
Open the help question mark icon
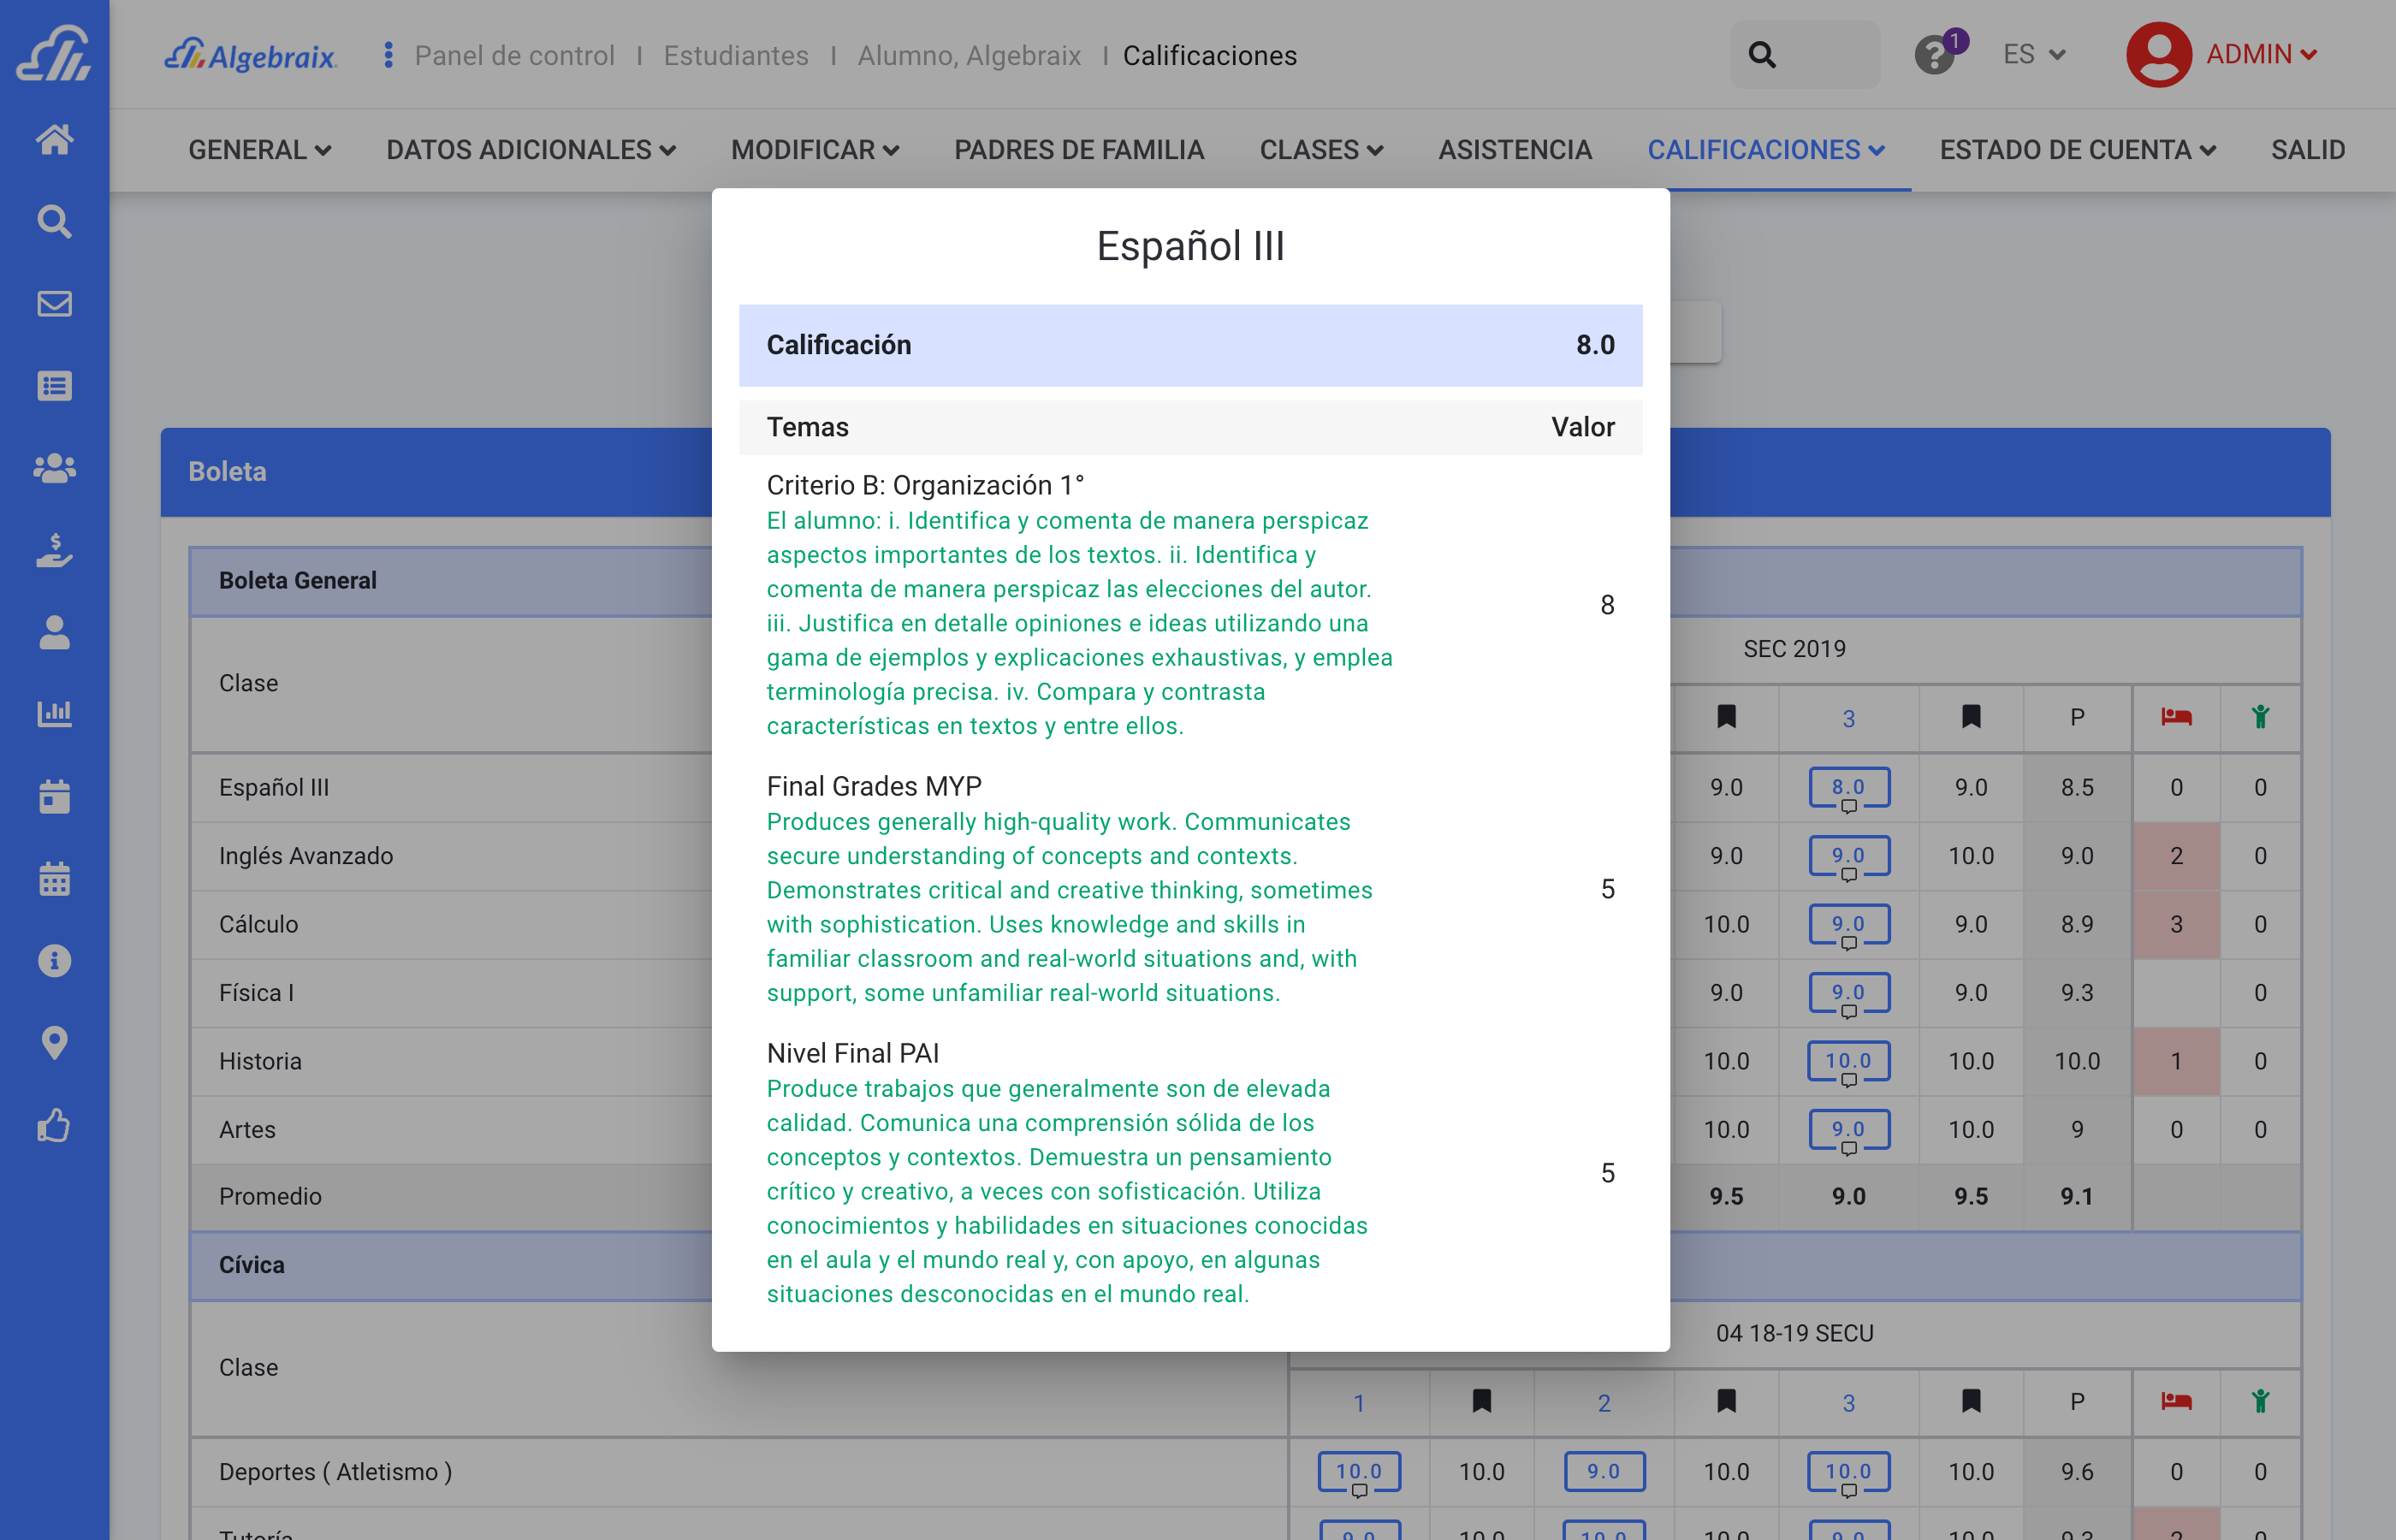(1934, 55)
